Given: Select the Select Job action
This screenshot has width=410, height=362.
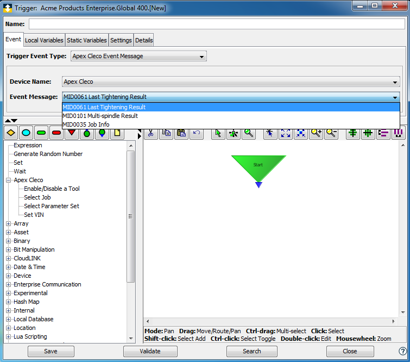Looking at the screenshot, I should tap(37, 197).
